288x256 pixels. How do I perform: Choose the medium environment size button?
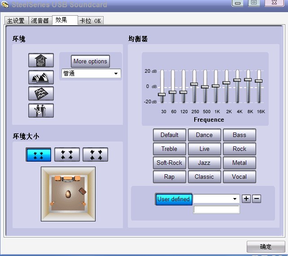[67, 154]
